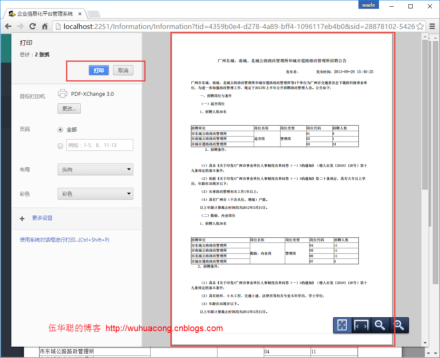
Task: Select the 企业信息化平台管理系统 tab
Action: pyautogui.click(x=44, y=14)
